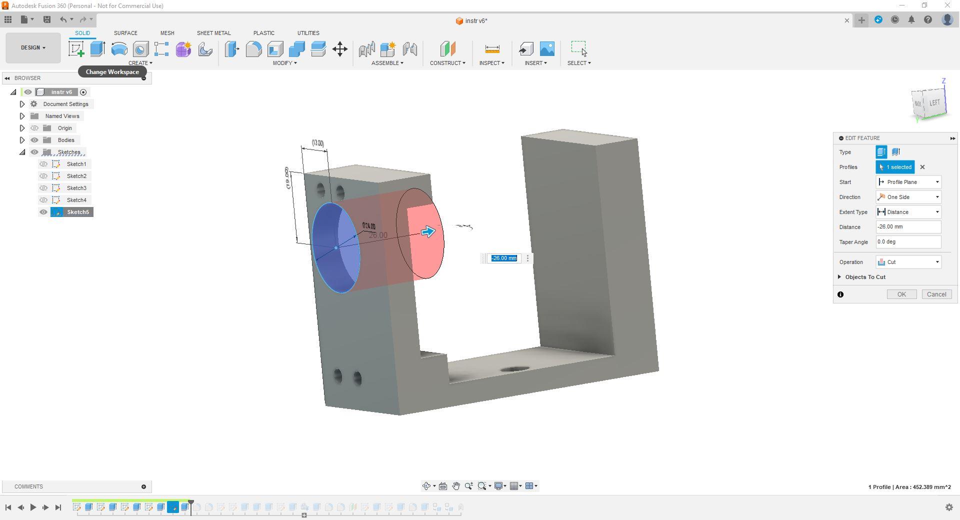Play the timeline
Viewport: 960px width, 520px height.
pyautogui.click(x=33, y=507)
